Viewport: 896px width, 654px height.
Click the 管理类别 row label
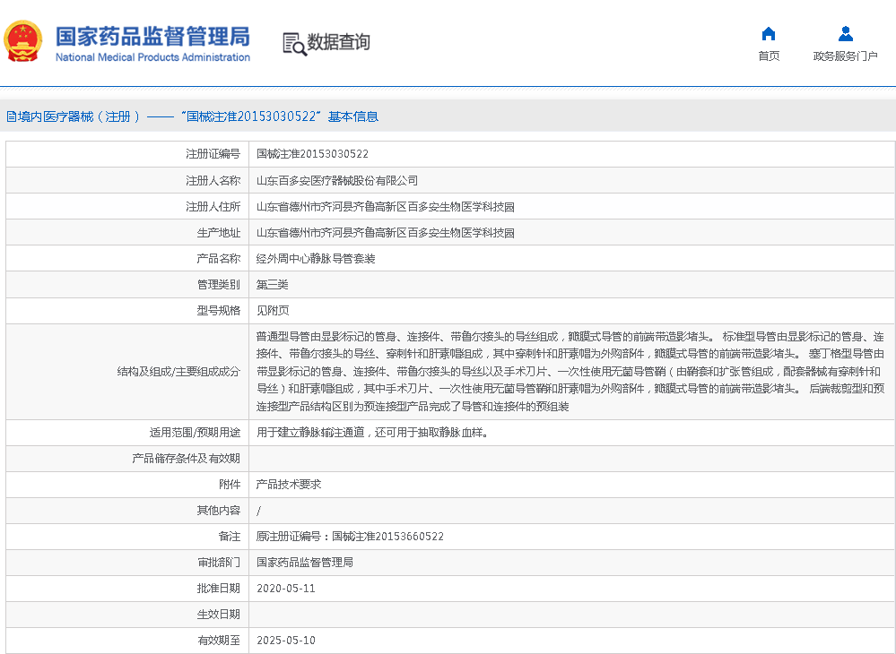218,285
